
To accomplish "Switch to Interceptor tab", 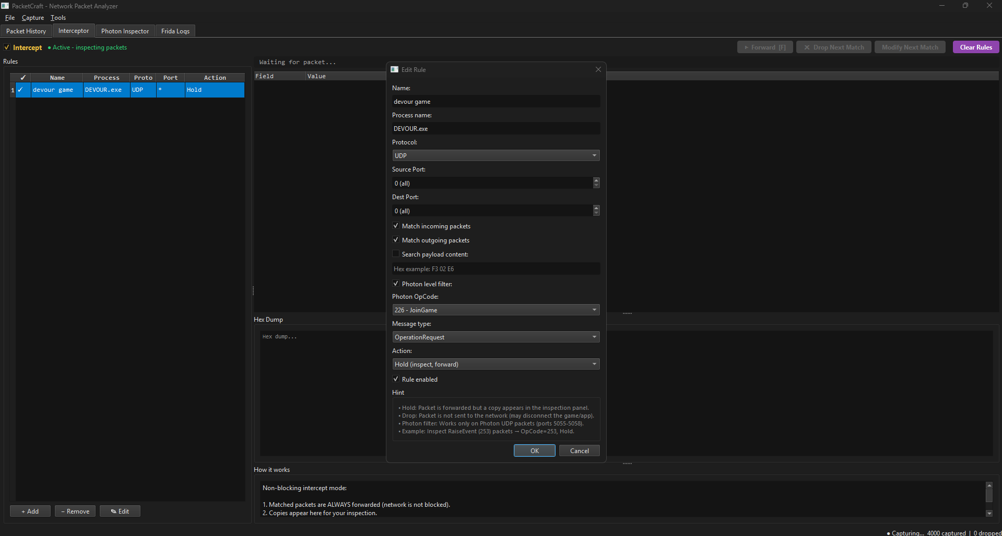I will coord(74,31).
